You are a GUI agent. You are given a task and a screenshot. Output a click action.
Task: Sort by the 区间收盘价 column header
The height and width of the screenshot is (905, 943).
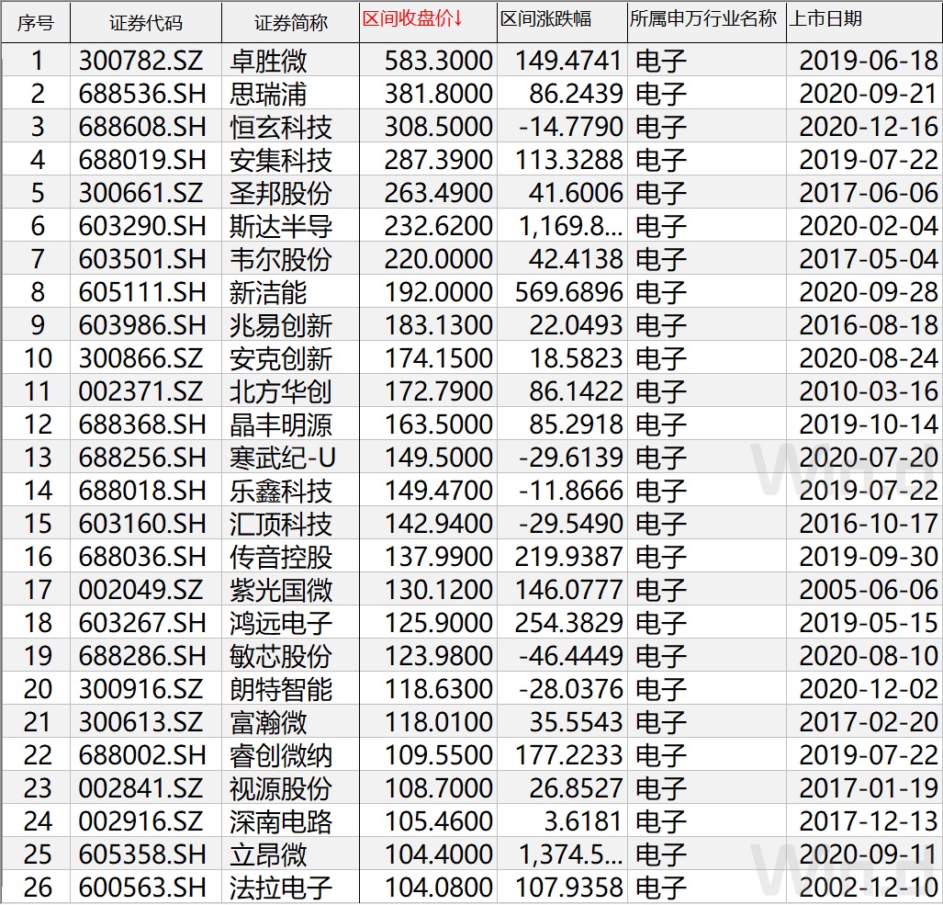tap(427, 21)
